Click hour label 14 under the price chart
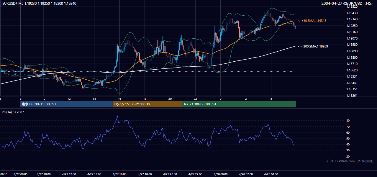 (x=94, y=99)
